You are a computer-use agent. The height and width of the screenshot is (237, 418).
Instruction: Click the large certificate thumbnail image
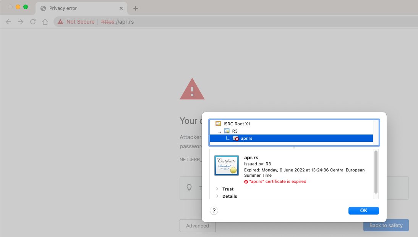click(227, 165)
